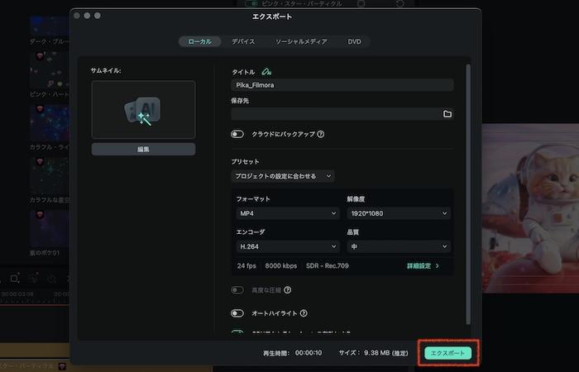
Task: Toggle the オートハイライト switch
Action: pyautogui.click(x=237, y=313)
